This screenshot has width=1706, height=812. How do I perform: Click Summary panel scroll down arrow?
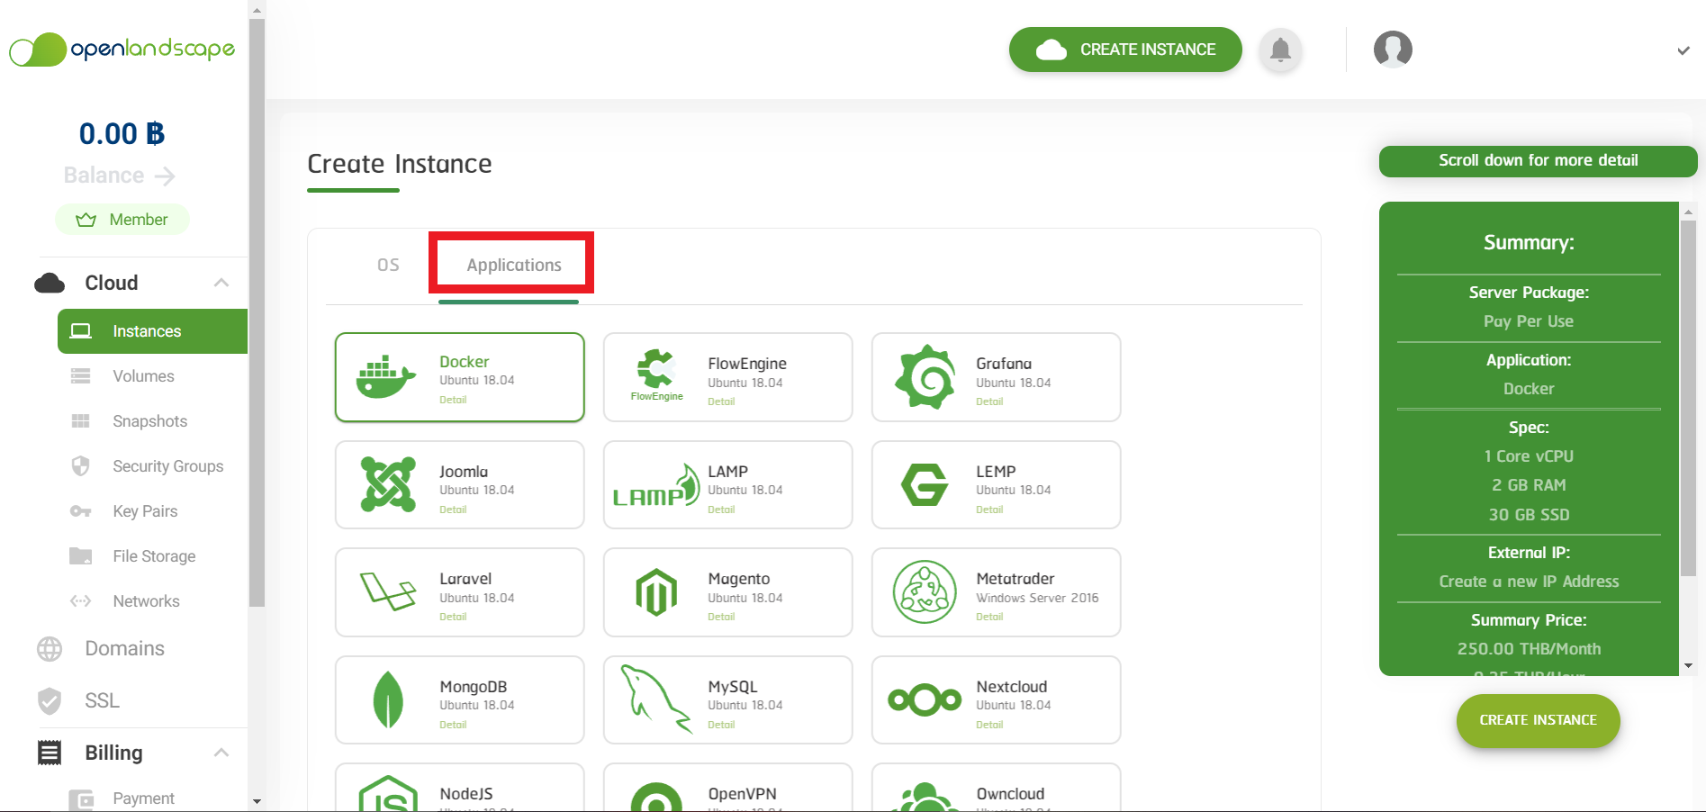point(1688,666)
